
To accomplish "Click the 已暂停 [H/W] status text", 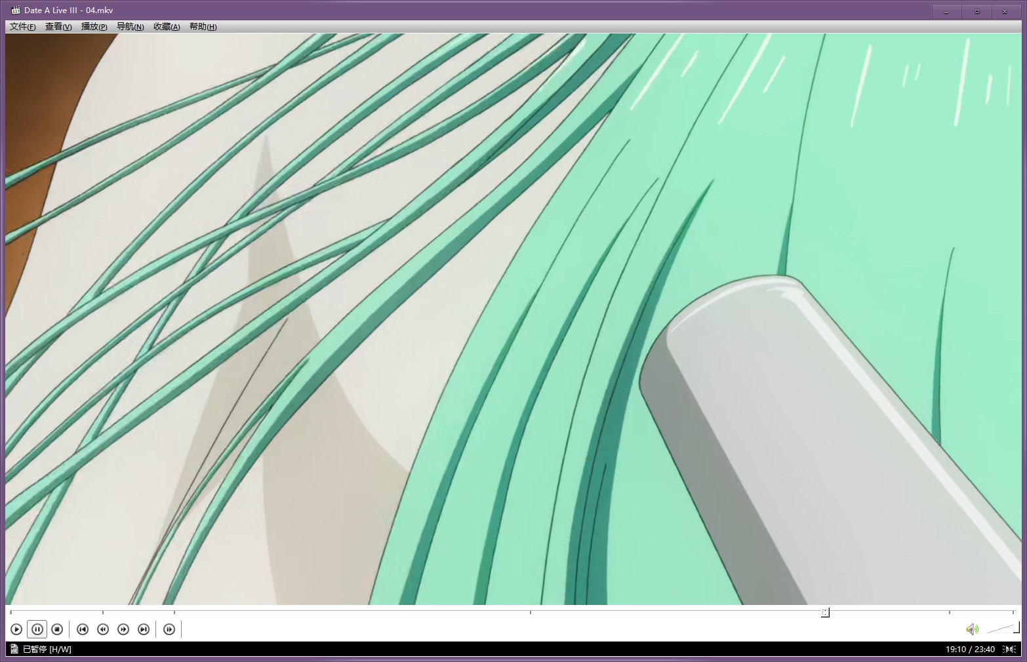I will 47,649.
